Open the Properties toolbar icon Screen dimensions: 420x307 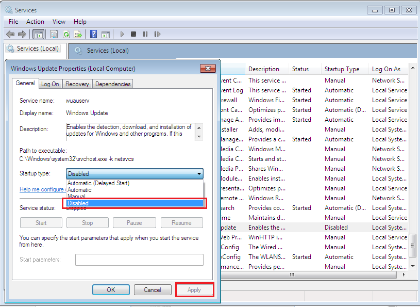54,35
